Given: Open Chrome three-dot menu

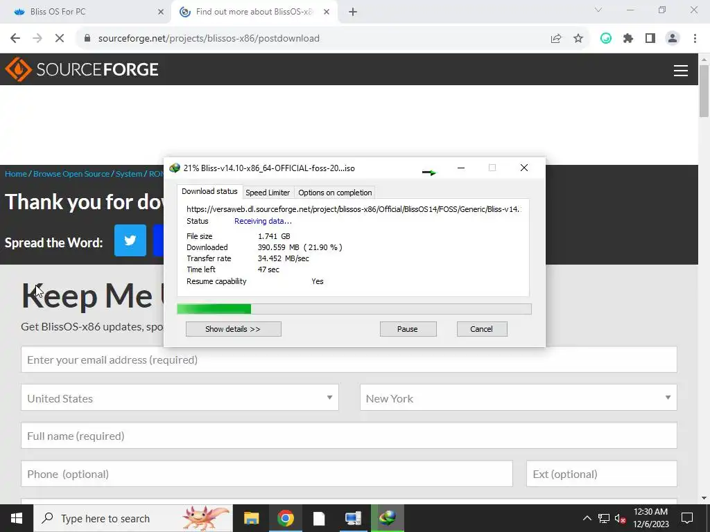Looking at the screenshot, I should click(x=695, y=38).
